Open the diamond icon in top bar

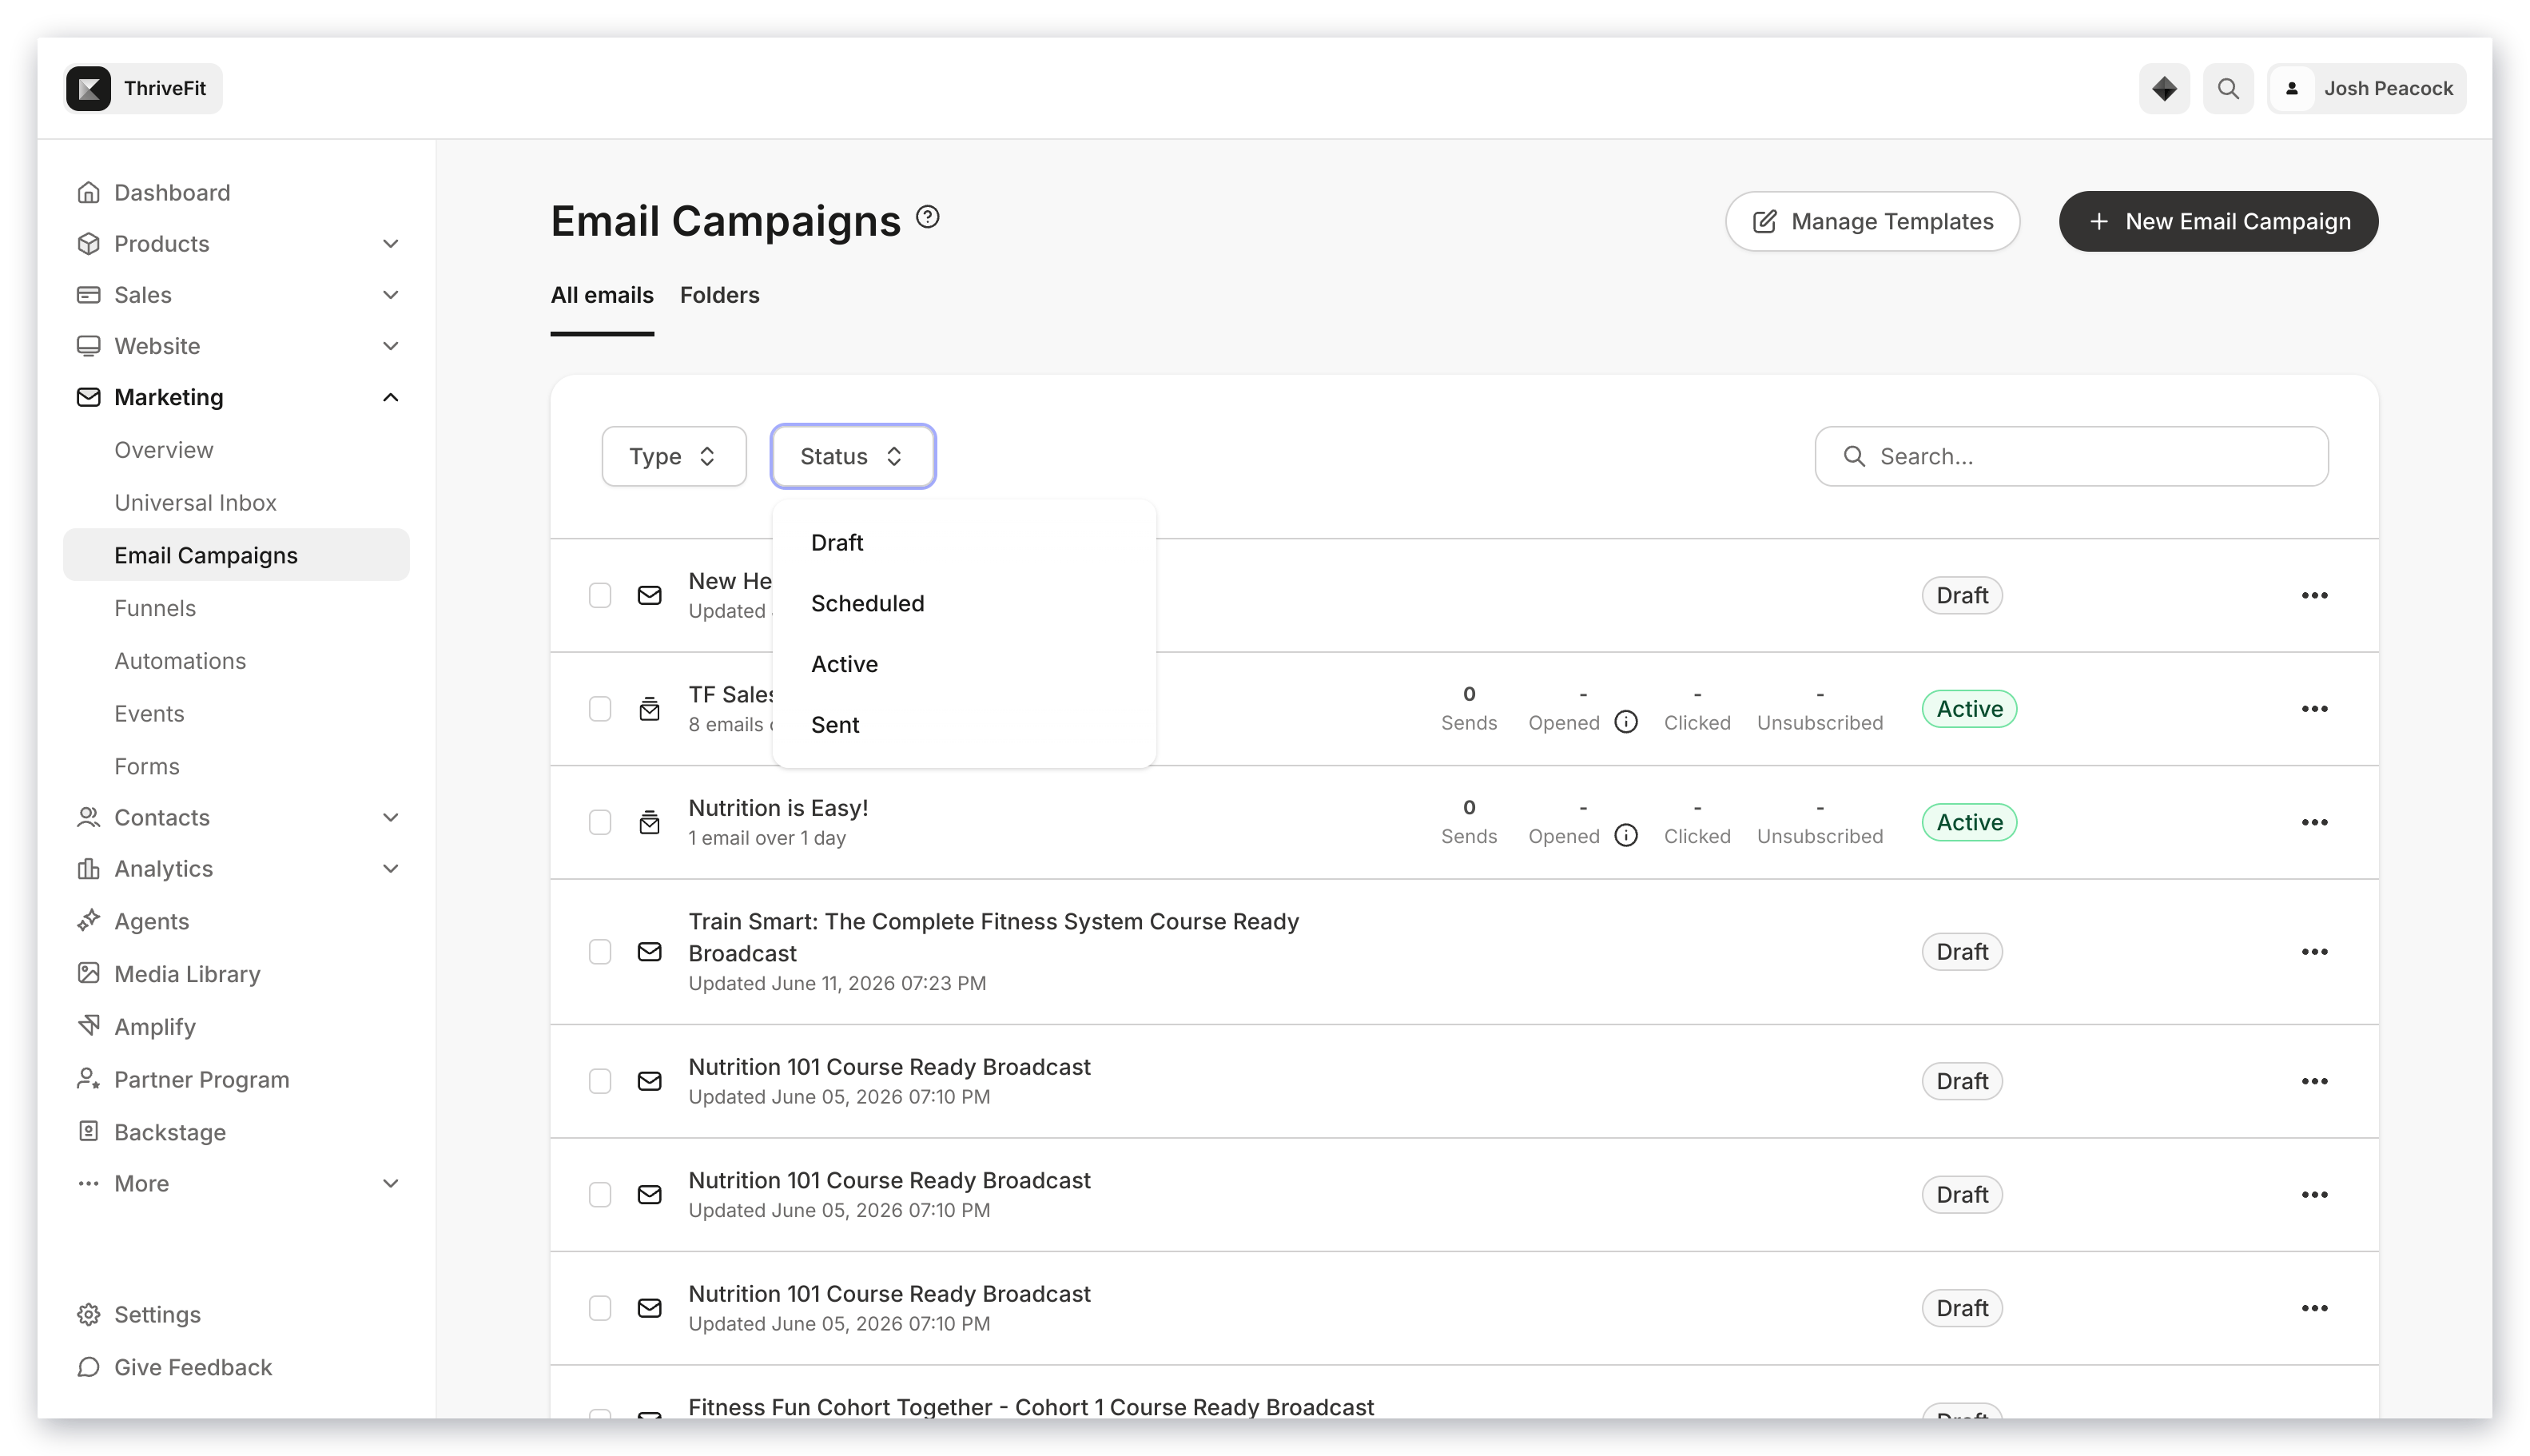coord(2164,88)
